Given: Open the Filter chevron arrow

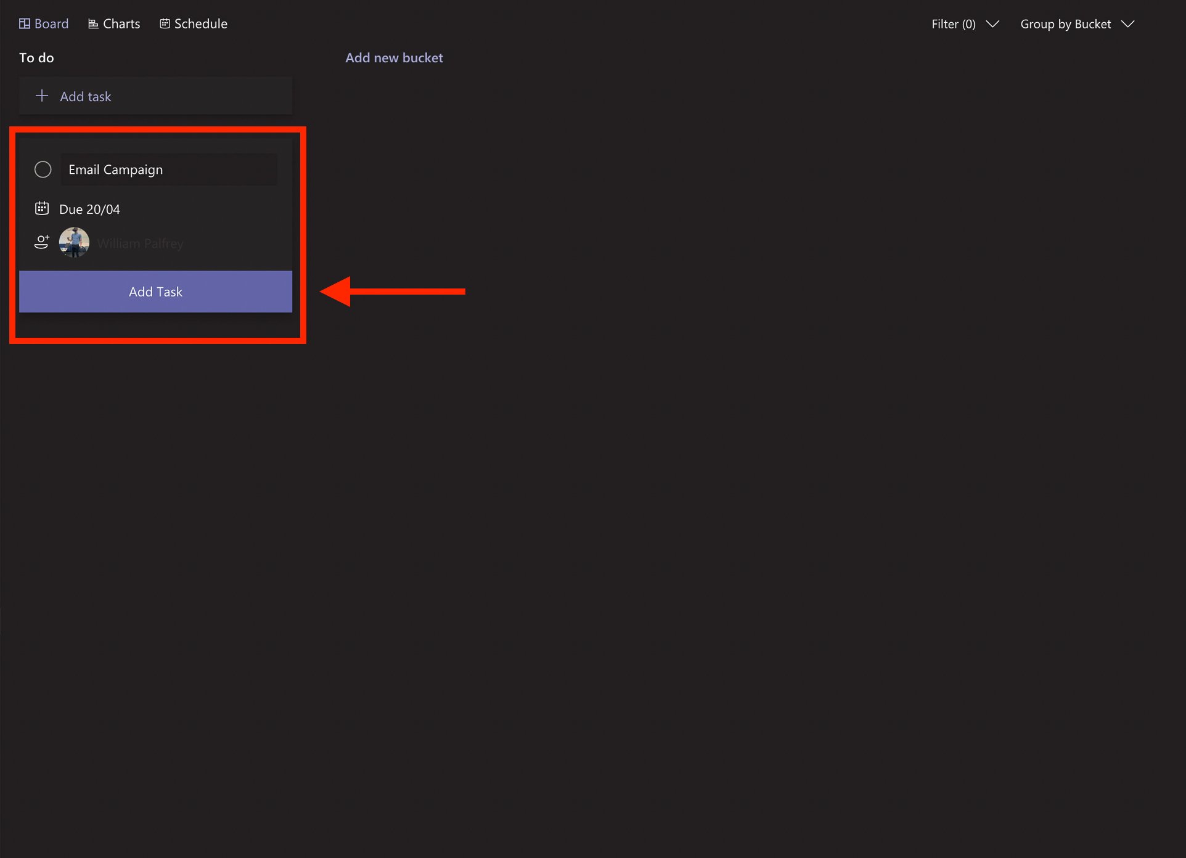Looking at the screenshot, I should pos(992,25).
